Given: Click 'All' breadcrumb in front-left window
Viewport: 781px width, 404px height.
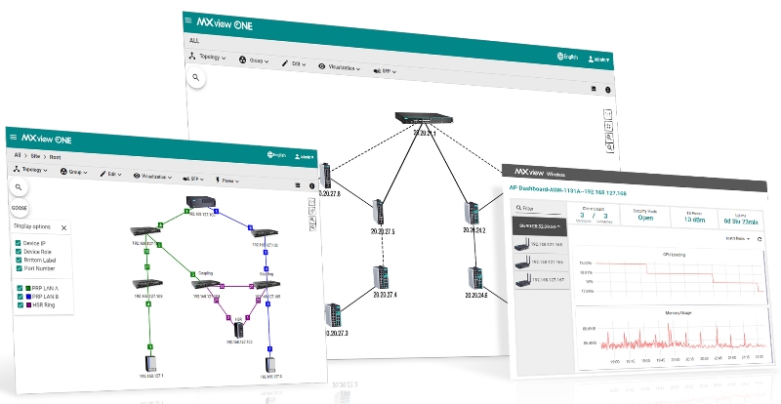Looking at the screenshot, I should pyautogui.click(x=18, y=155).
